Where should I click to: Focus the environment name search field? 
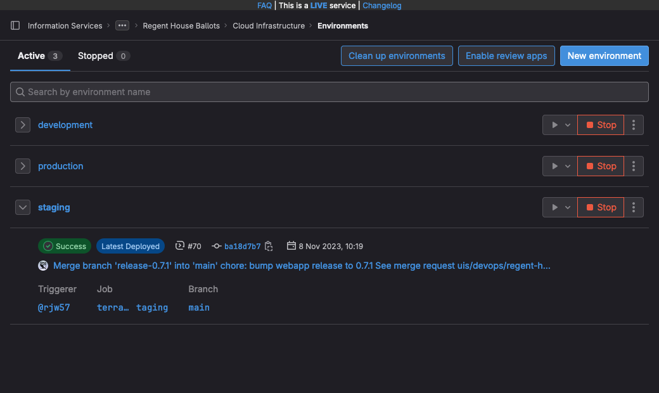point(329,92)
